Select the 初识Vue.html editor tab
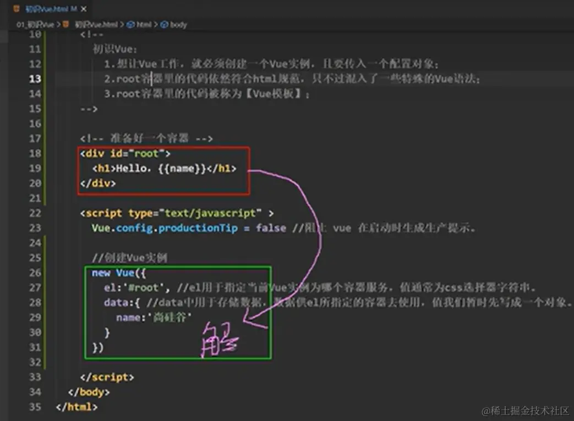The height and width of the screenshot is (421, 574). pos(50,9)
